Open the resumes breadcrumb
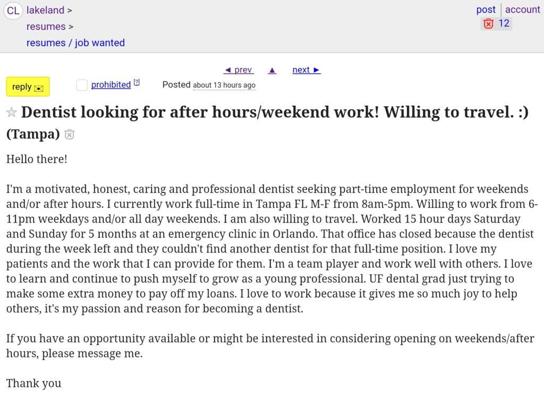Viewport: 544px width, 396px height. 46,27
